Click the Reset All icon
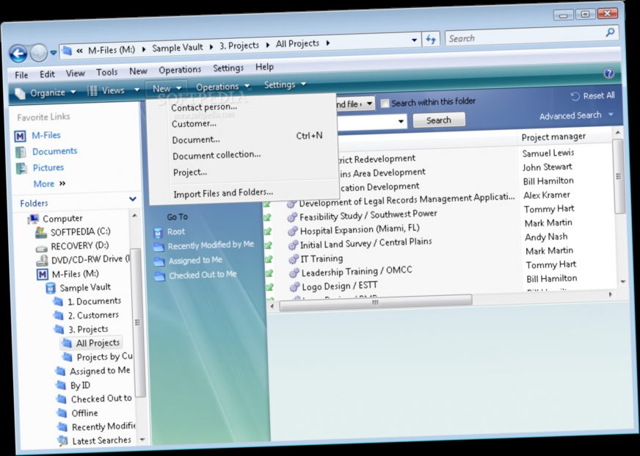This screenshot has width=640, height=456. pos(575,97)
